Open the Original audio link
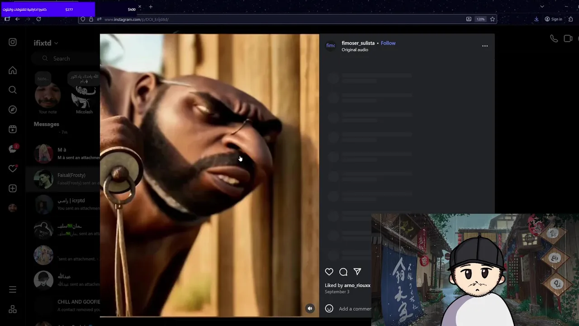This screenshot has height=326, width=579. 355,50
